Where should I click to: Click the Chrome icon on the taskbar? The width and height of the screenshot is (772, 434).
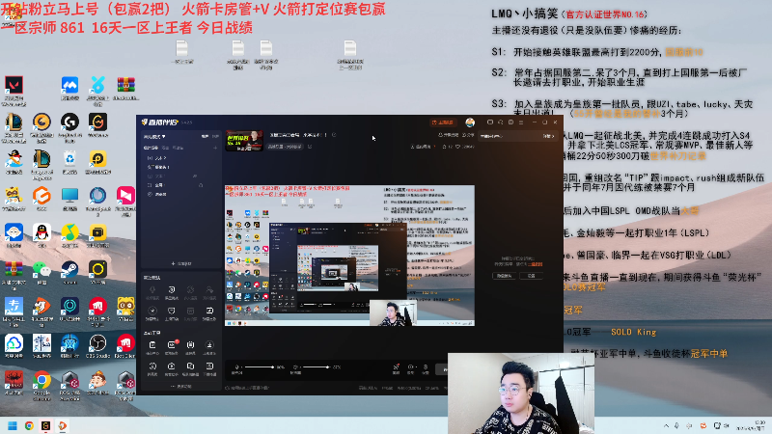[29, 425]
